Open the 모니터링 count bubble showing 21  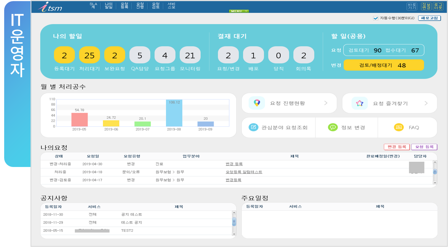190,55
